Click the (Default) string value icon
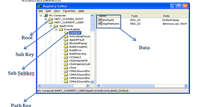This screenshot has height=107, width=204. (x=100, y=20)
